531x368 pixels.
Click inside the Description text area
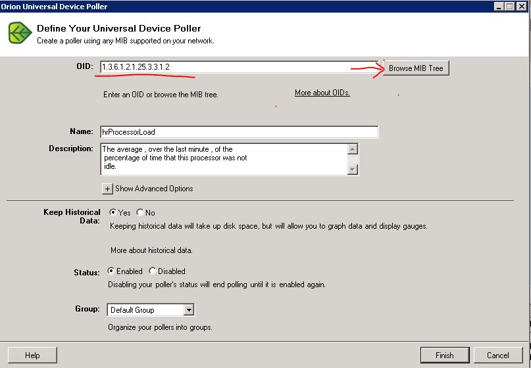tap(224, 158)
